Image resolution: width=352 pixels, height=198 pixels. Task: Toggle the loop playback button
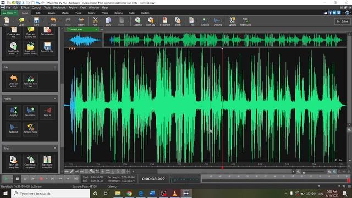[x=25, y=179]
